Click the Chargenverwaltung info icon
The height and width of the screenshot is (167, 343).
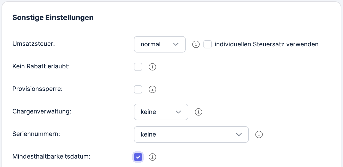198,112
